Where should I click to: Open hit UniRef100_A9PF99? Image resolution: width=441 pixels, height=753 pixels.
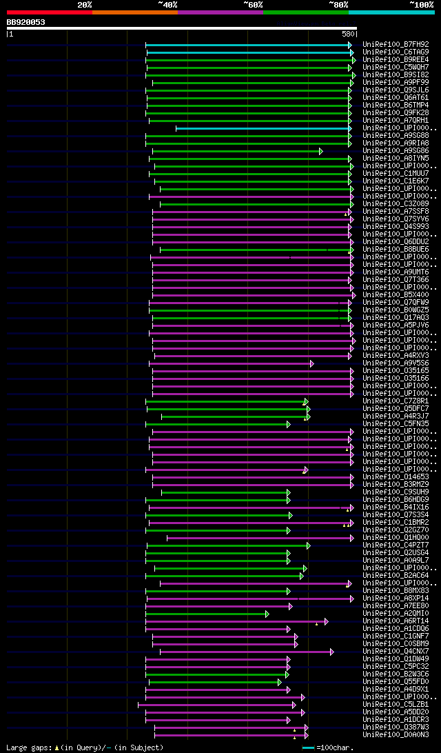[x=396, y=83]
